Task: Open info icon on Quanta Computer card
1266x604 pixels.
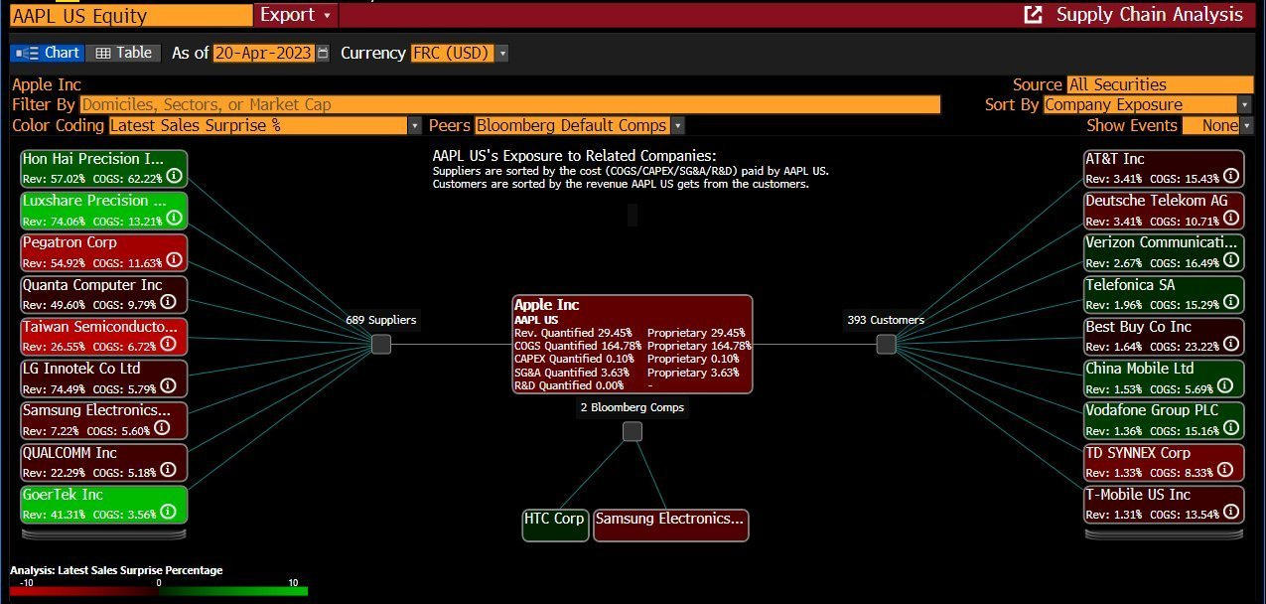Action: (168, 302)
